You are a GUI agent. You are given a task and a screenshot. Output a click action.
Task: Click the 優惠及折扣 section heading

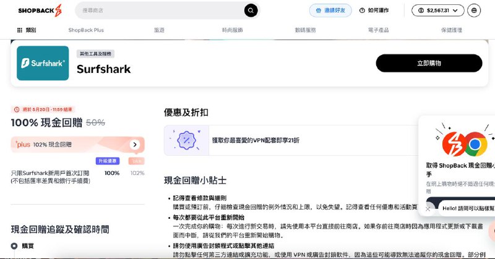tap(186, 113)
